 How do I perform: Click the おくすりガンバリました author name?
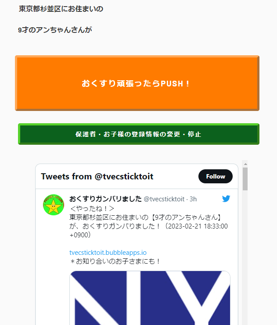click(x=105, y=199)
